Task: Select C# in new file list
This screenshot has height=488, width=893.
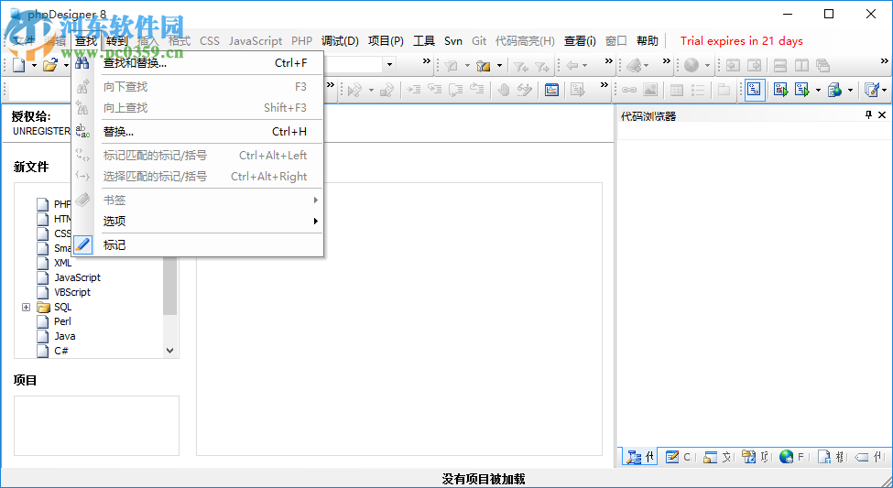Action: 61,351
